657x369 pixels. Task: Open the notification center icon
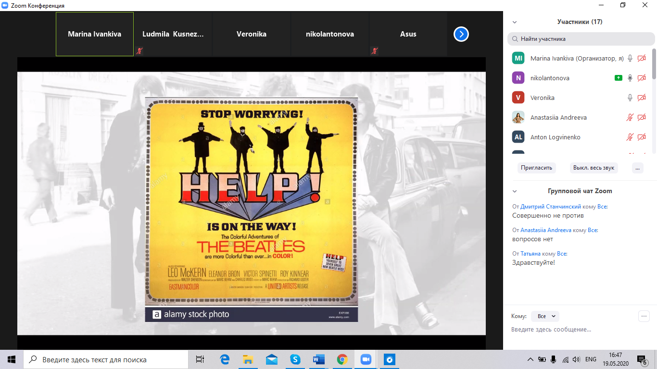[642, 359]
